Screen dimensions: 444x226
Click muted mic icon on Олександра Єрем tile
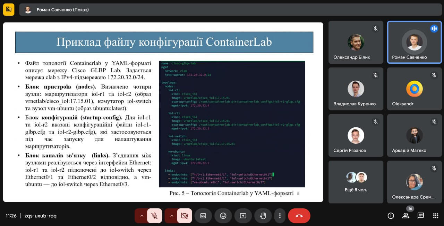[434, 168]
